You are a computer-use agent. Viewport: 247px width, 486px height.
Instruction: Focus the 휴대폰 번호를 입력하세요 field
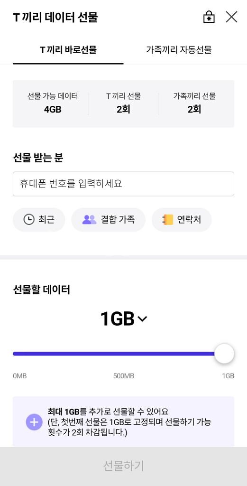[x=123, y=184]
